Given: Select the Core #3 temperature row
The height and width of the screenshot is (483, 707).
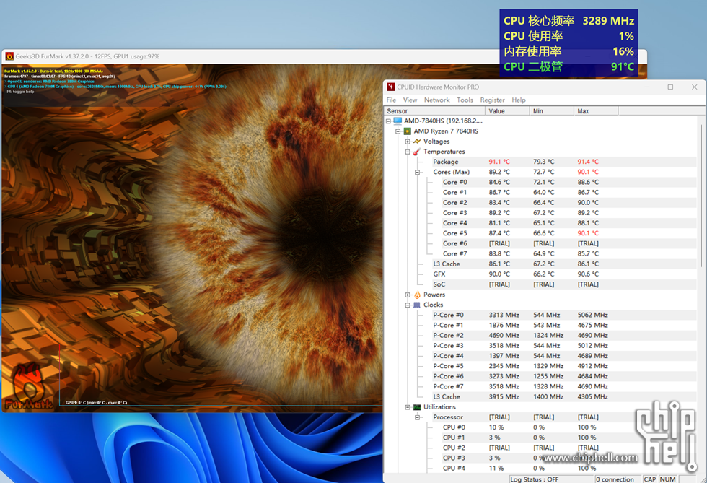Looking at the screenshot, I should [540, 212].
